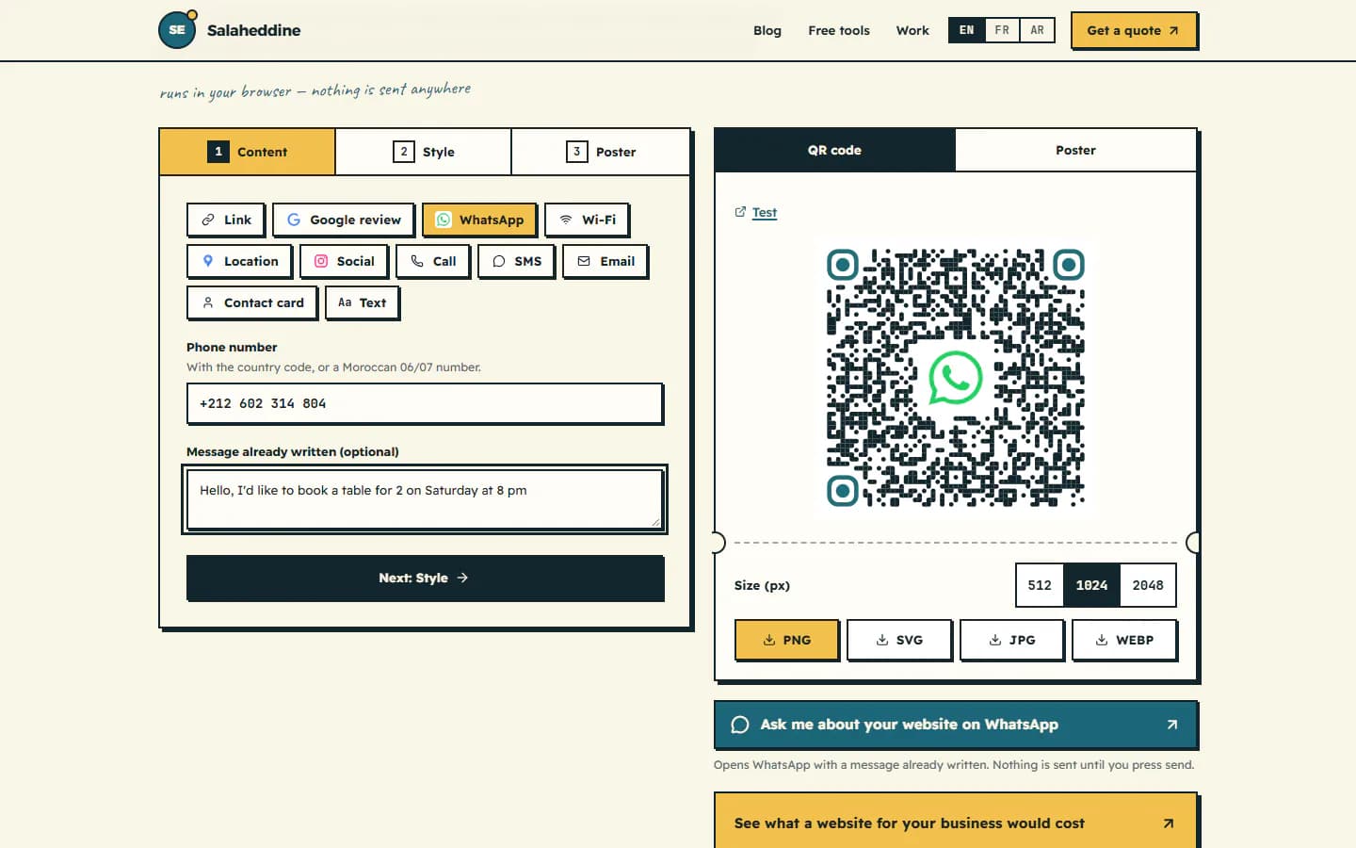1356x848 pixels.
Task: Show the QR code preview tab
Action: [835, 150]
